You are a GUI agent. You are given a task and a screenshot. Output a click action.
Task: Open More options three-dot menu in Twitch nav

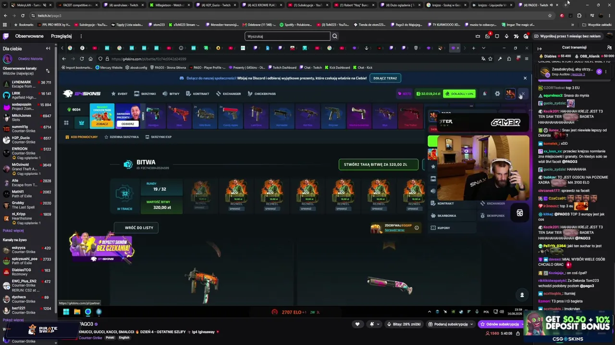[81, 36]
